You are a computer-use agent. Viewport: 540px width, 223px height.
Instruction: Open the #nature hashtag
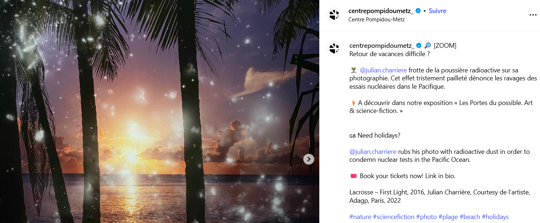click(360, 217)
